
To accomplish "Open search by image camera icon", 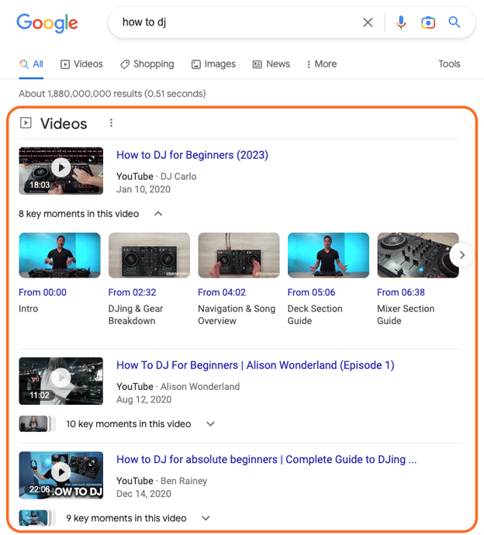I will click(427, 22).
